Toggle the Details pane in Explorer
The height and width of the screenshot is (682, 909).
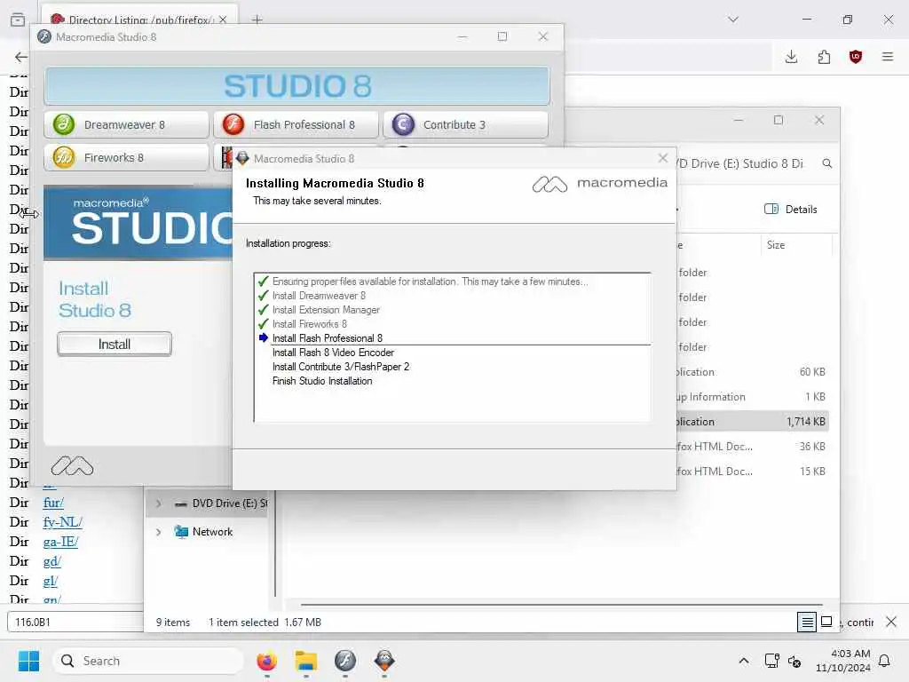[x=791, y=210]
